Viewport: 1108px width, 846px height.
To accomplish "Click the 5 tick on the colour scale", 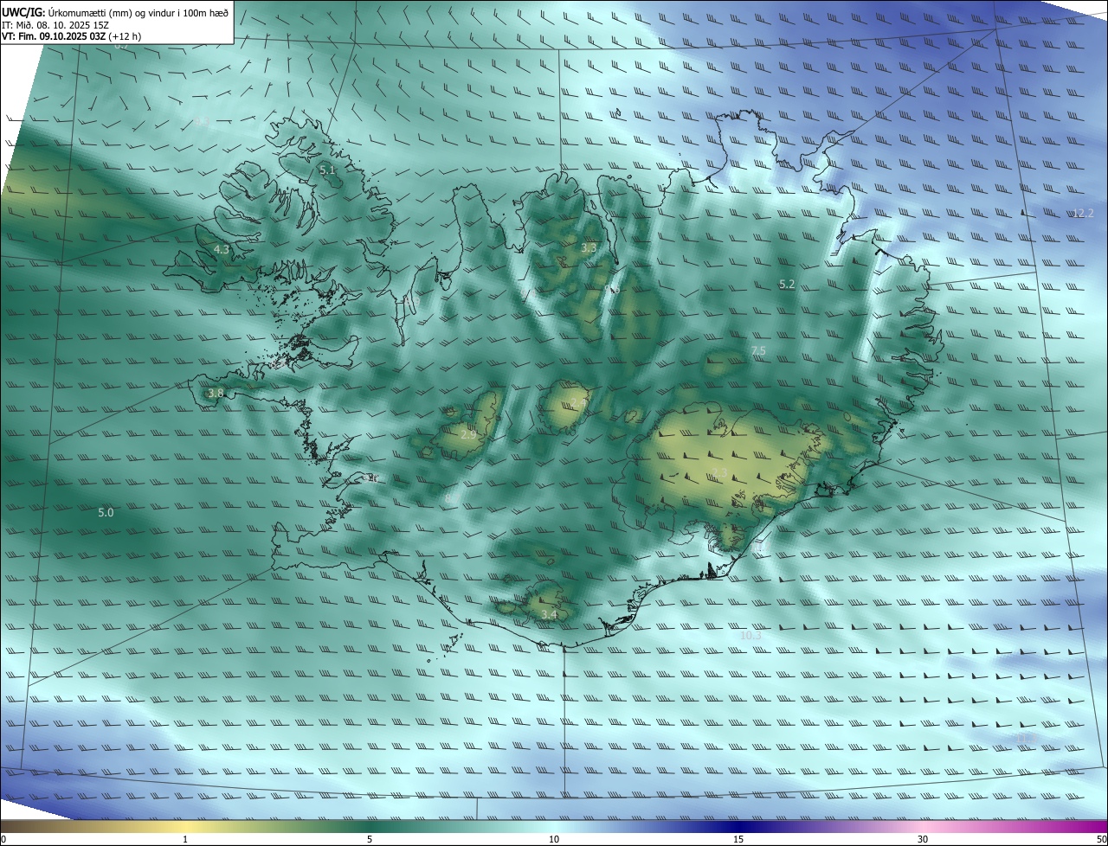I will pyautogui.click(x=370, y=839).
